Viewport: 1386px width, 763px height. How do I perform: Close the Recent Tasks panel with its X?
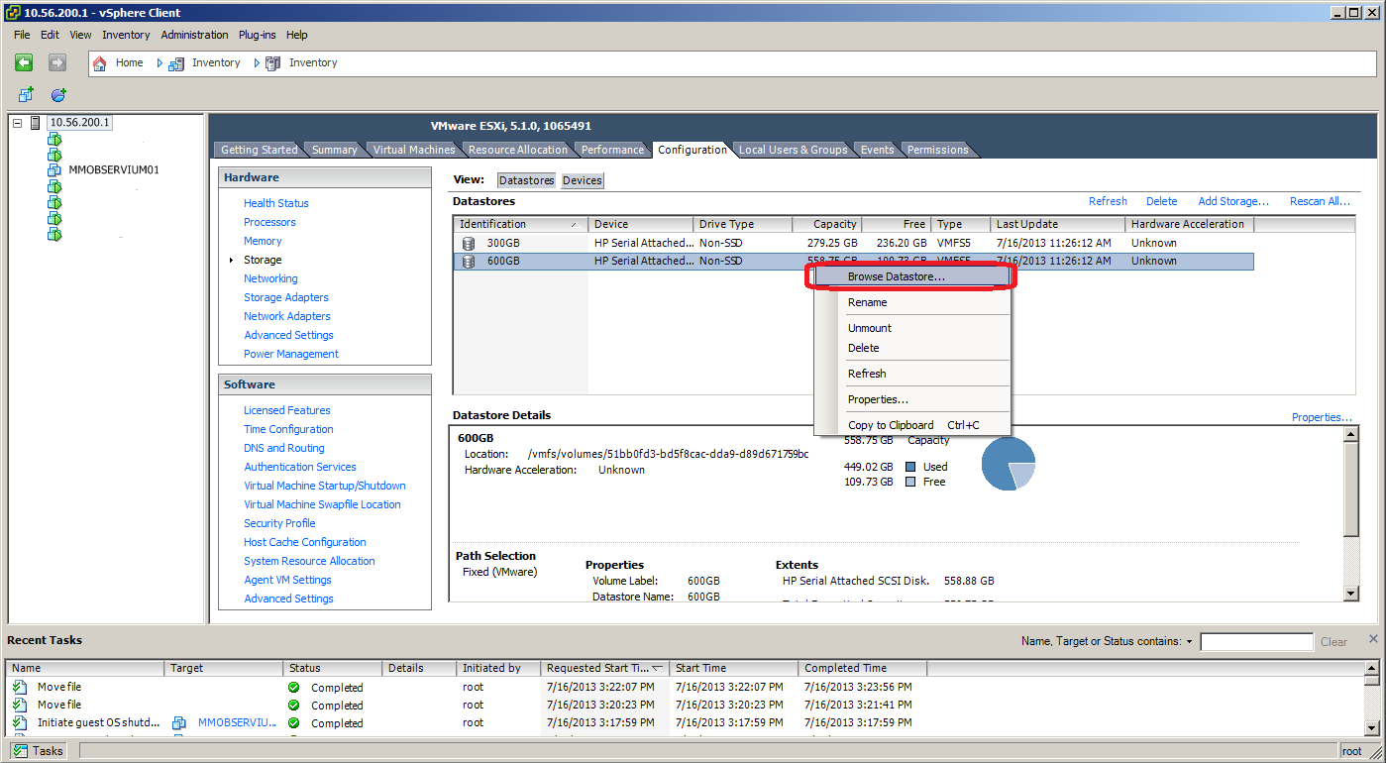1373,639
